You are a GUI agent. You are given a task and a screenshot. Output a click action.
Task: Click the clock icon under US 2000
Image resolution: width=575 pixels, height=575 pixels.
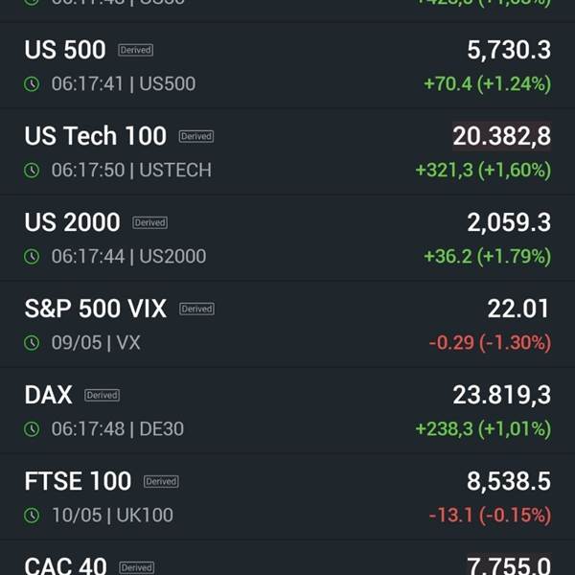[32, 257]
